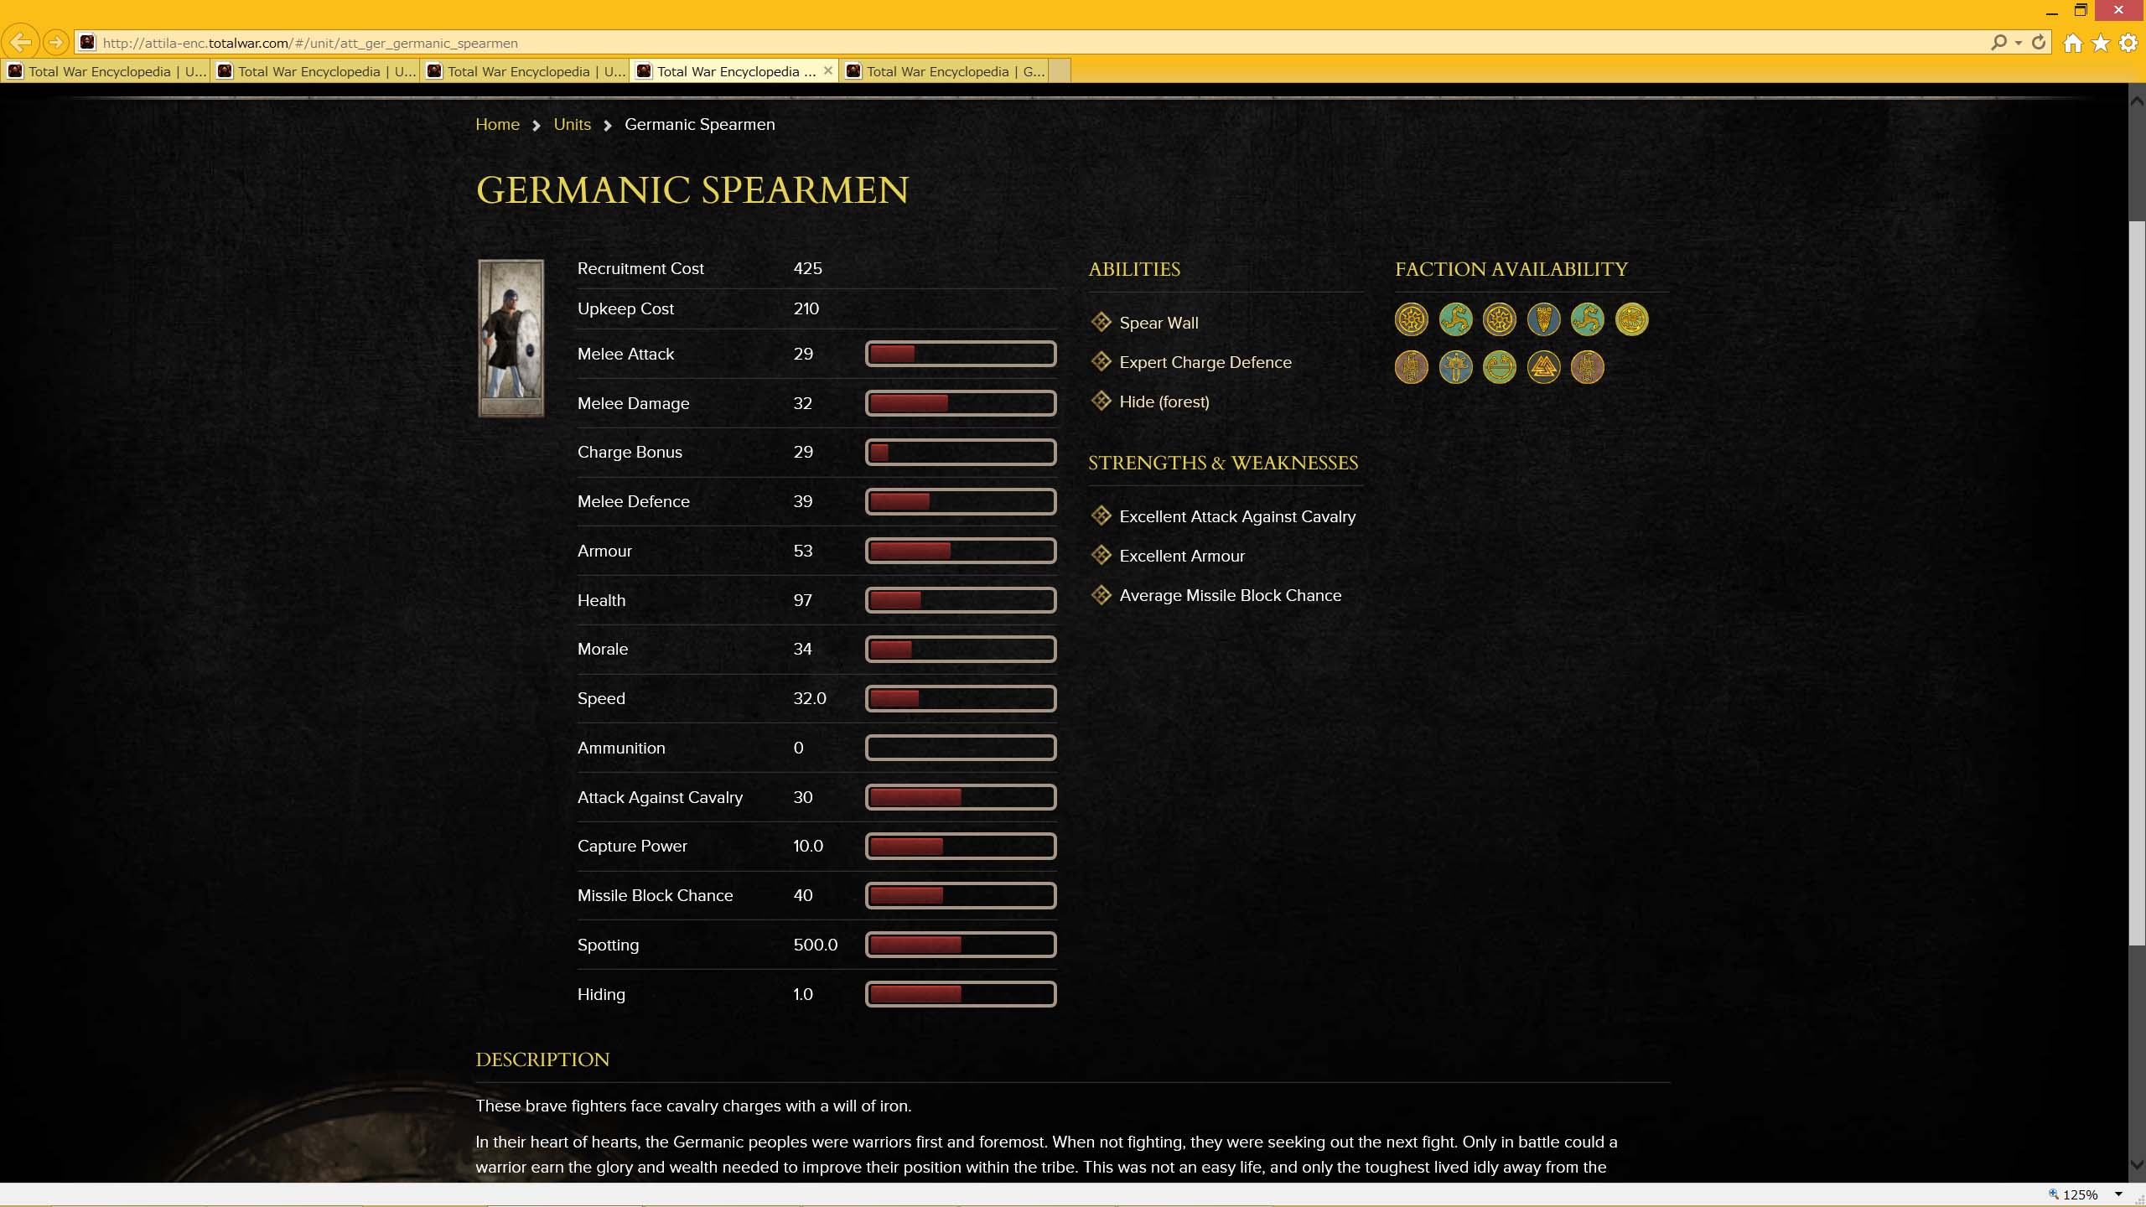Click the diamond bullet beside Excellent Armour
The image size is (2146, 1207).
click(x=1101, y=555)
